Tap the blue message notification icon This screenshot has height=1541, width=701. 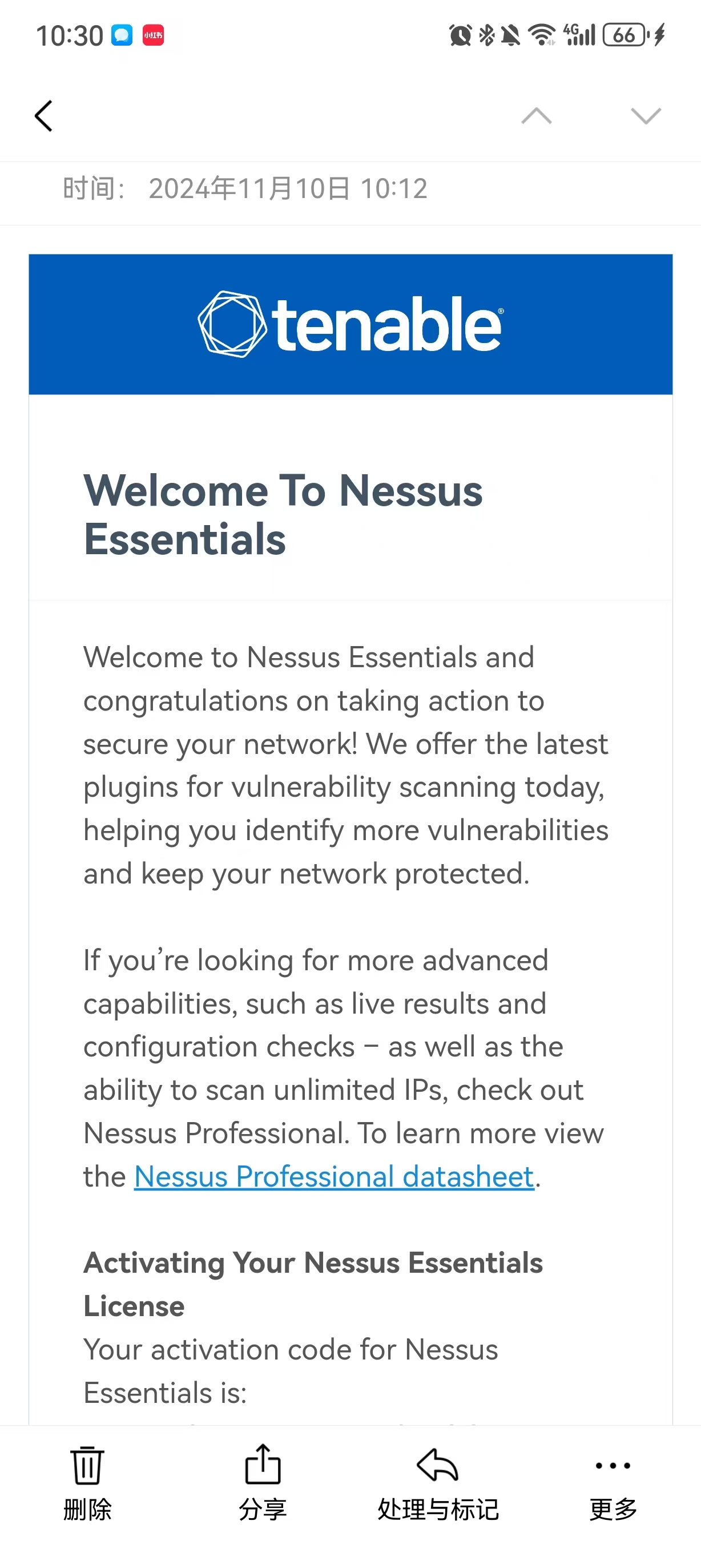[122, 35]
